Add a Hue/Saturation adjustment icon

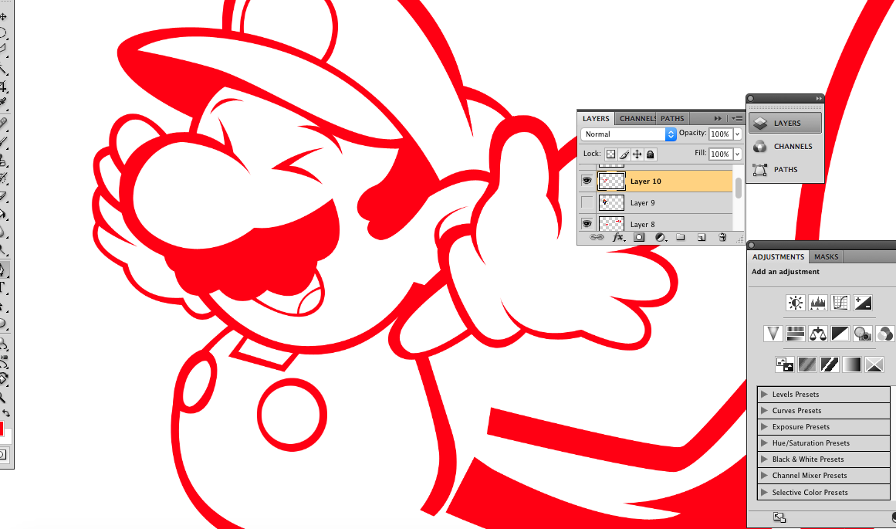(x=795, y=334)
